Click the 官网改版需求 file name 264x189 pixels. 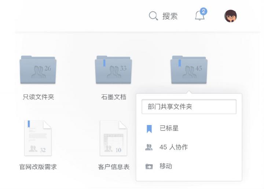(x=38, y=167)
